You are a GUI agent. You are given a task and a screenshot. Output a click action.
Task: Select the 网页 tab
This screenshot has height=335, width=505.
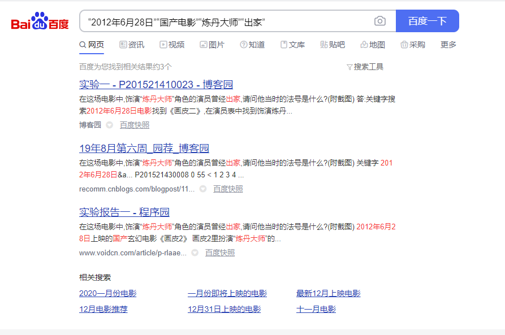tap(92, 45)
